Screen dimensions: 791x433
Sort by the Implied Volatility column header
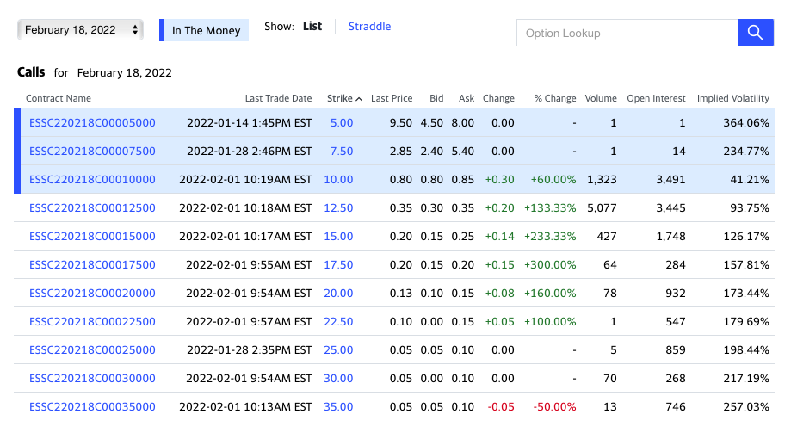[x=733, y=98]
